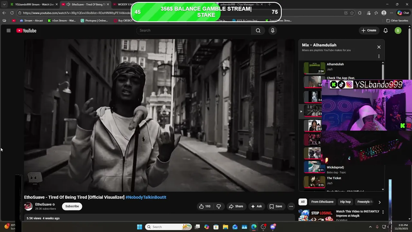This screenshot has height=232, width=412.
Task: Click the browser address bar URL
Action: pos(77,13)
